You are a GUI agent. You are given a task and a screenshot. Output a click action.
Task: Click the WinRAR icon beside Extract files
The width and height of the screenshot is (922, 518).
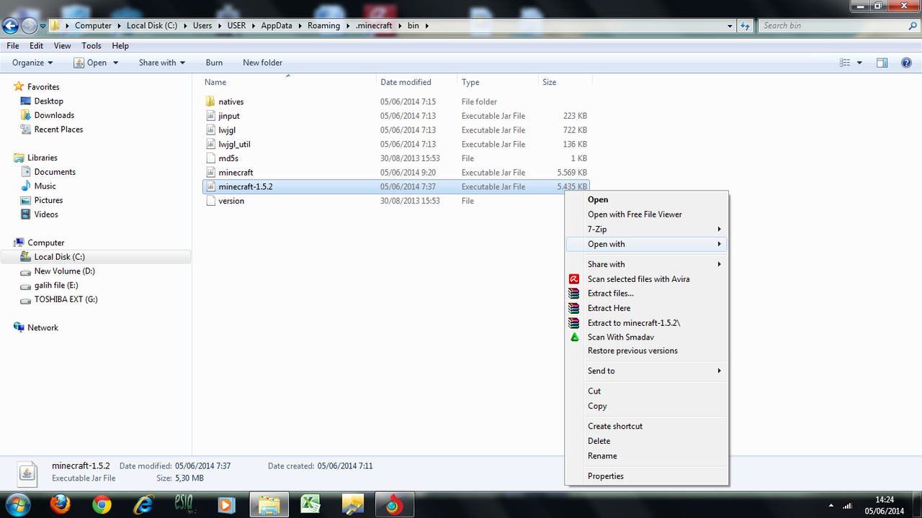click(574, 294)
